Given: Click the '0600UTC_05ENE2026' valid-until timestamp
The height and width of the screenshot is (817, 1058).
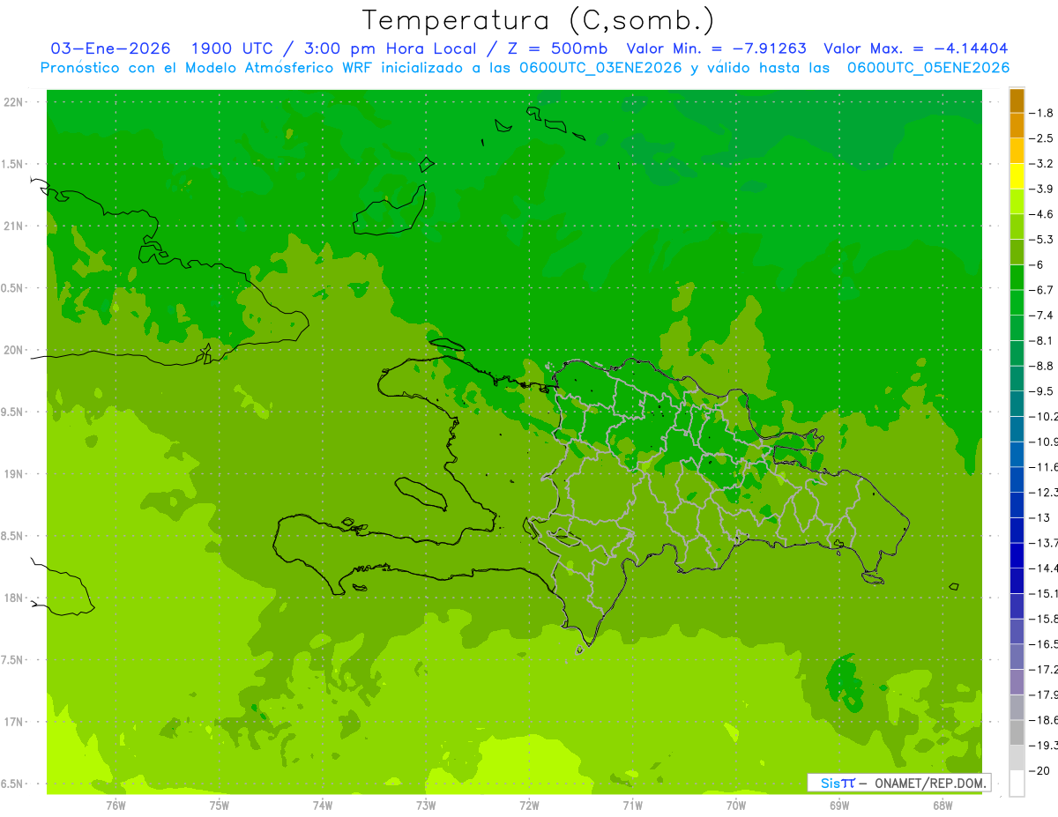Looking at the screenshot, I should (x=928, y=68).
